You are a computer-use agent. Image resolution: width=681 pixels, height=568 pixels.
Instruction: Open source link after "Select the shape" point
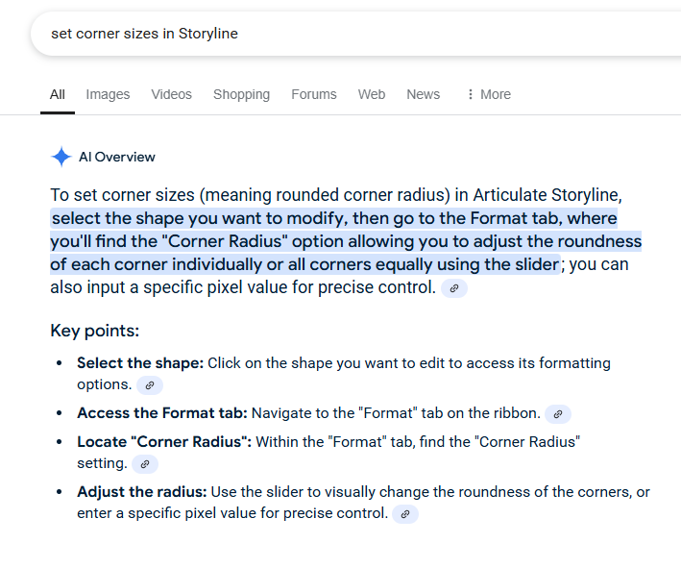click(149, 385)
